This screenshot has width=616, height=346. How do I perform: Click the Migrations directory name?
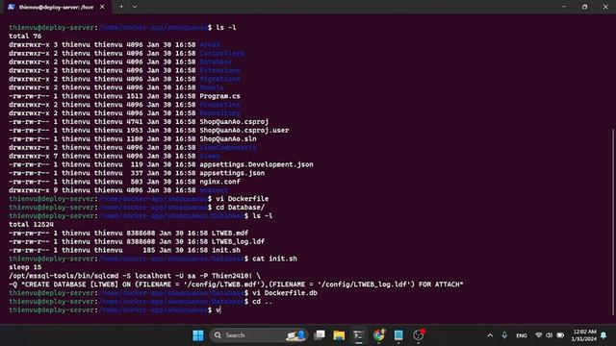coord(219,79)
